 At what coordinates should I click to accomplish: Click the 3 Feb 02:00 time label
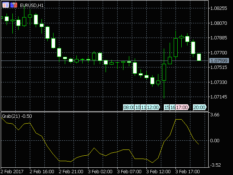pos(100,172)
